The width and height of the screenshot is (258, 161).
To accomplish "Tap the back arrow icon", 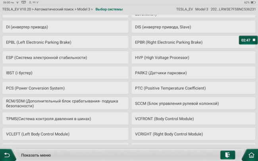I will 7,155.
